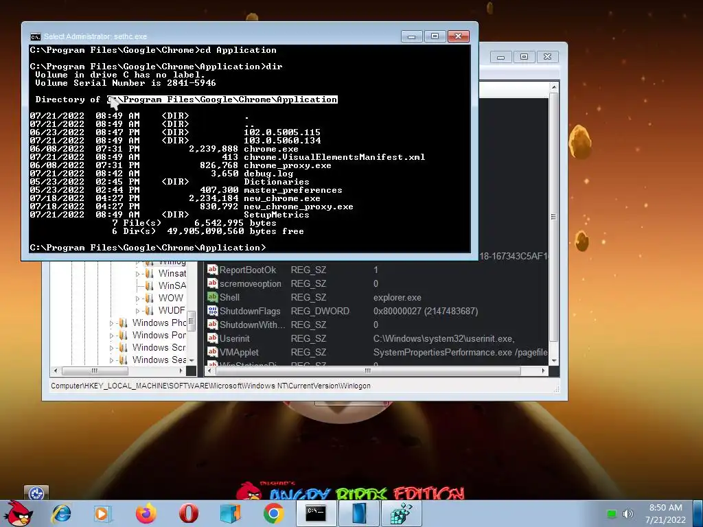Click the VMApplet value name
Viewport: 703px width, 527px height.
239,352
